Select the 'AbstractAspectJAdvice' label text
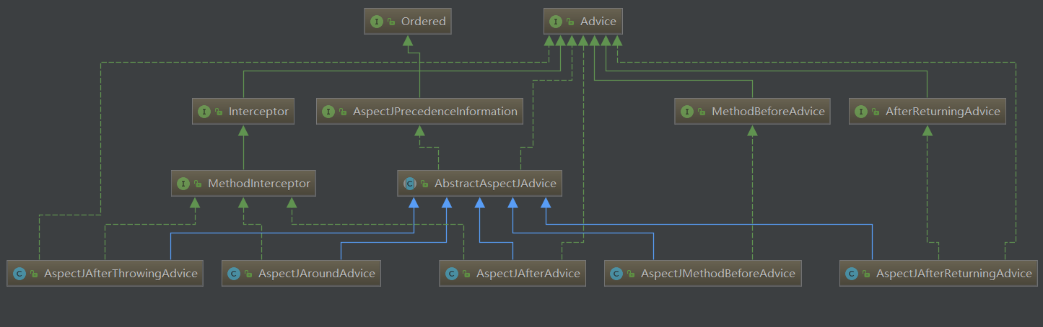This screenshot has width=1043, height=327. [x=495, y=184]
